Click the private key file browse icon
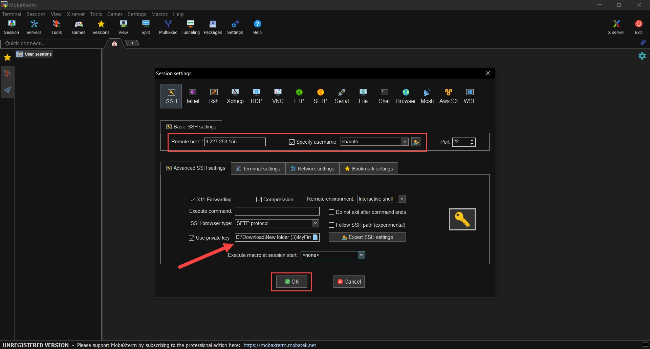Screen dimensions: 650x349 pos(316,237)
